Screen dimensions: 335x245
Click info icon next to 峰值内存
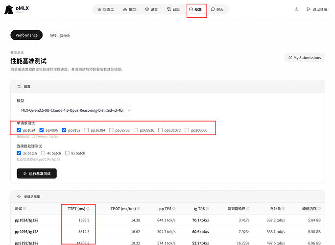319,208
